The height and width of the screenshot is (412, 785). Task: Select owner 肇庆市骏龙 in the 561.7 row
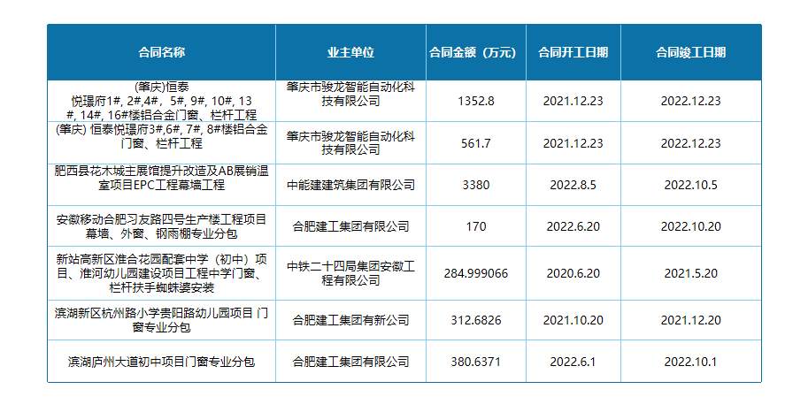point(350,143)
